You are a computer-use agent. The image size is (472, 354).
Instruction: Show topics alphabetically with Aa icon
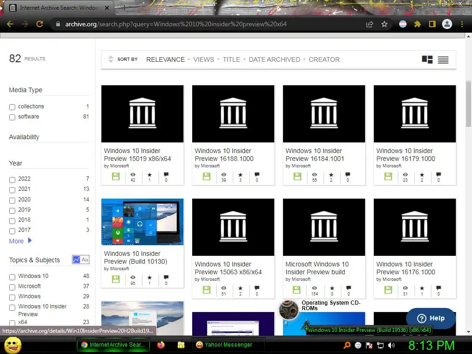click(85, 260)
